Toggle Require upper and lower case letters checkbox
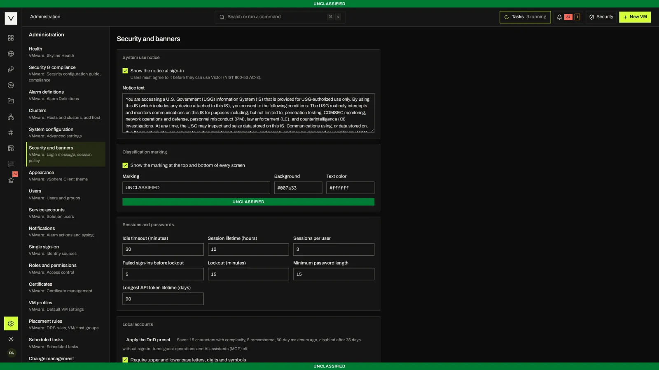Screen dimensions: 659x370 tap(125, 360)
